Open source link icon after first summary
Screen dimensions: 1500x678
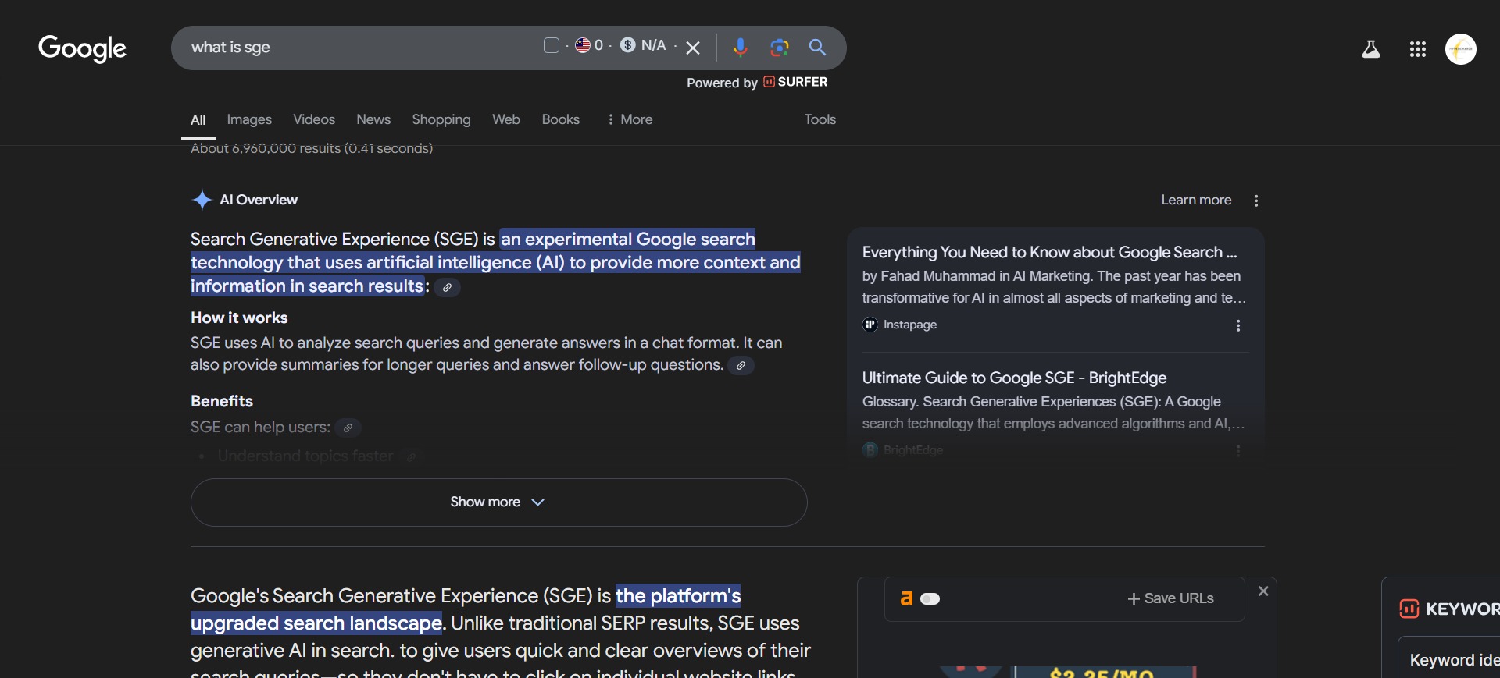tap(447, 287)
